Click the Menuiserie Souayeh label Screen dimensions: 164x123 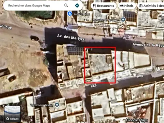pyautogui.click(x=106, y=20)
